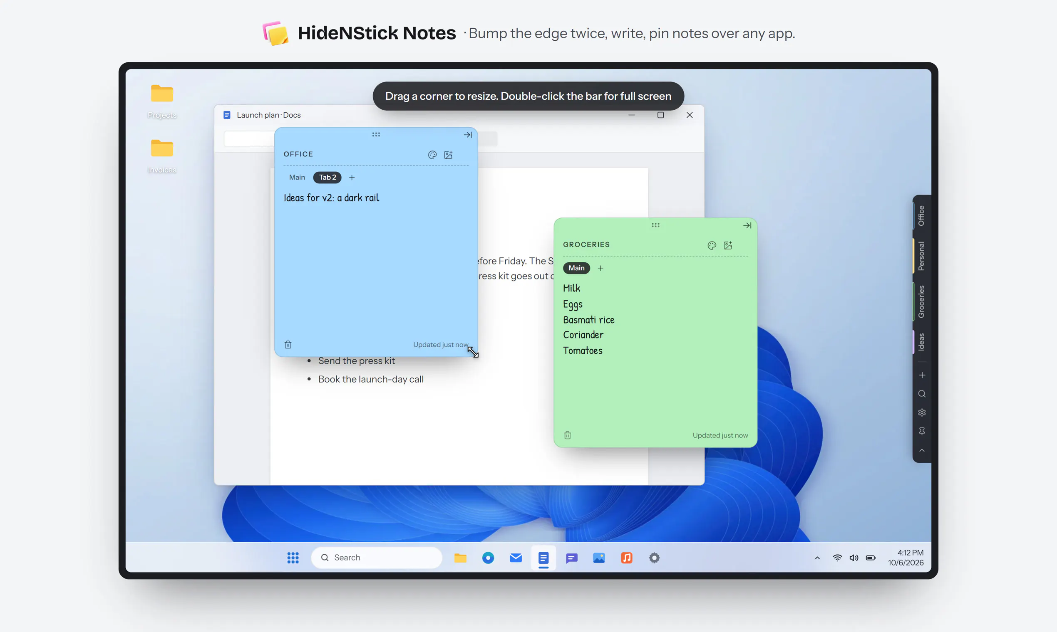
Task: Select the Main tab in Groceries note
Action: point(576,268)
